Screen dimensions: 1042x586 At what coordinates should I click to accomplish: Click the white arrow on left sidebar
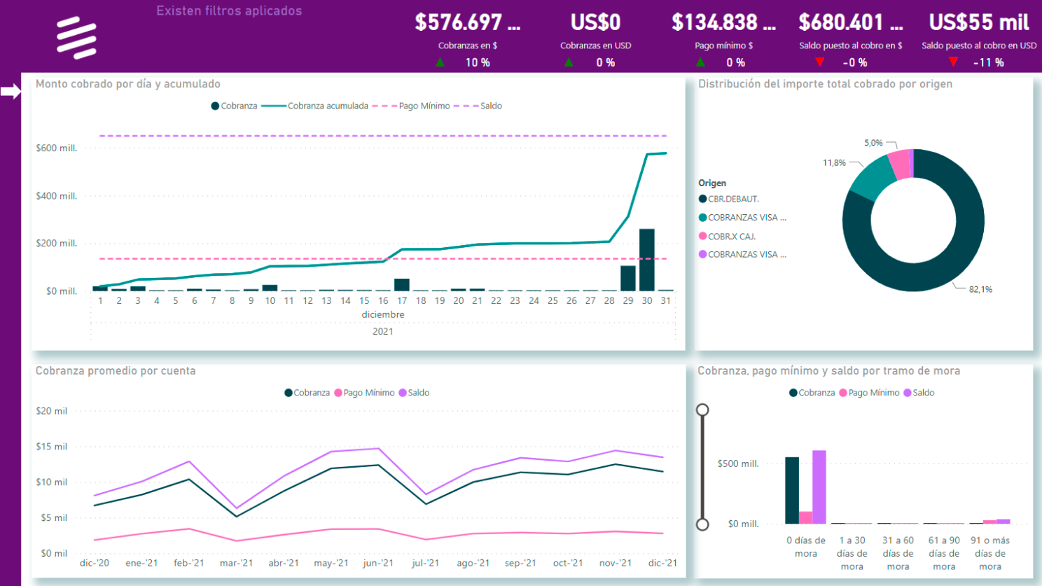11,91
